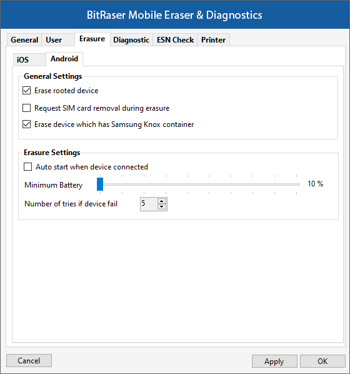Decrease number of tries with down arrow

162,206
